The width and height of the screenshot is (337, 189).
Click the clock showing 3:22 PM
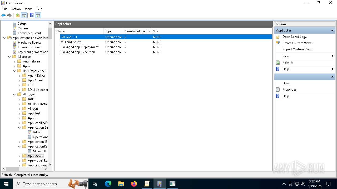(315, 181)
